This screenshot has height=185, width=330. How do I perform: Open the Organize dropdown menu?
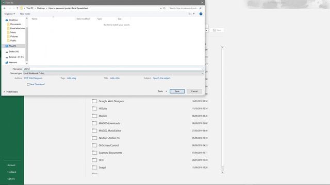point(9,14)
